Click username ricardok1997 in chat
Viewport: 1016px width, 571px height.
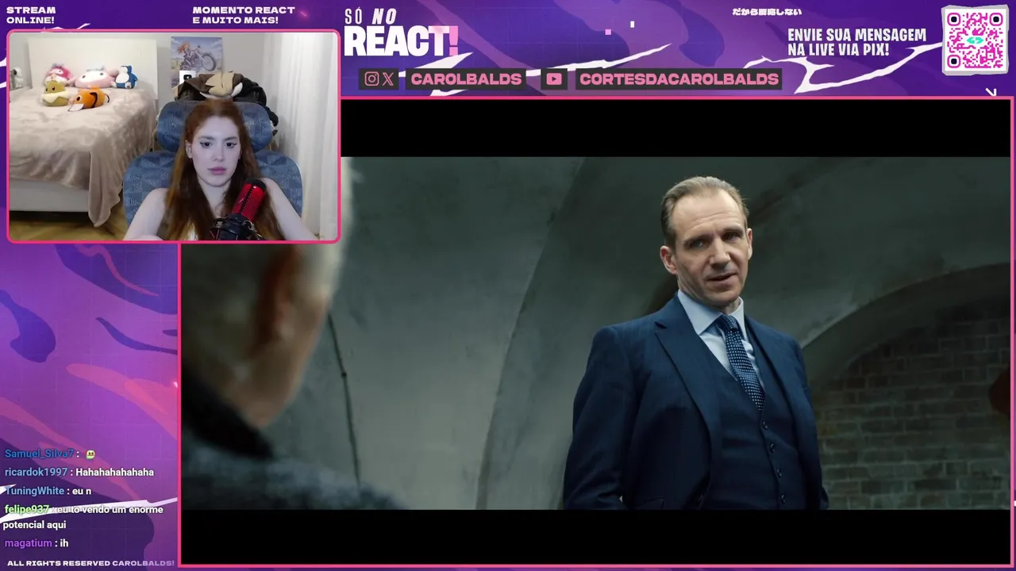click(36, 472)
